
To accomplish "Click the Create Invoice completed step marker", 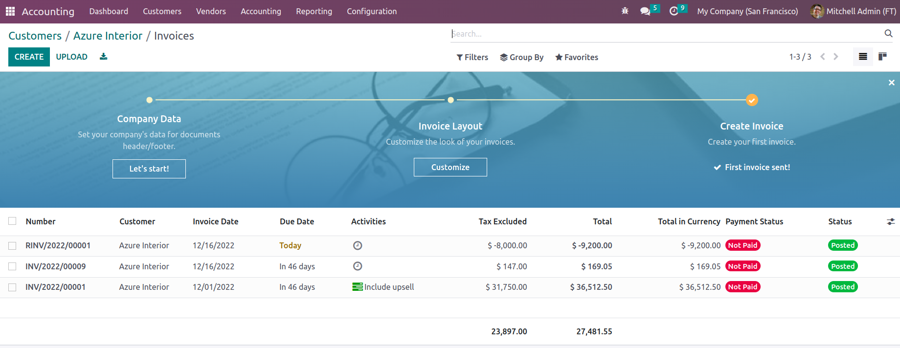I will (752, 100).
